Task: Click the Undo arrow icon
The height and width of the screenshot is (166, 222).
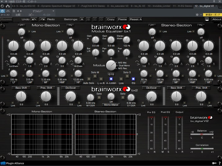Action: click(34, 19)
